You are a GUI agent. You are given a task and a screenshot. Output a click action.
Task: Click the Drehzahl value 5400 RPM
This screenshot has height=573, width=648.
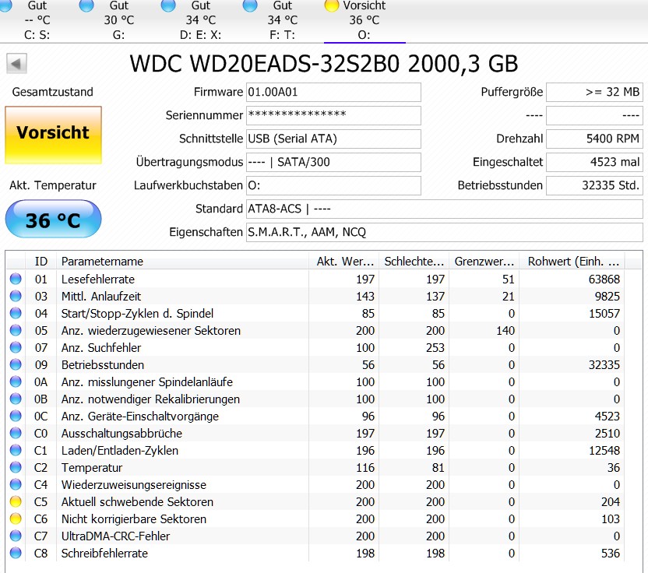pos(594,139)
